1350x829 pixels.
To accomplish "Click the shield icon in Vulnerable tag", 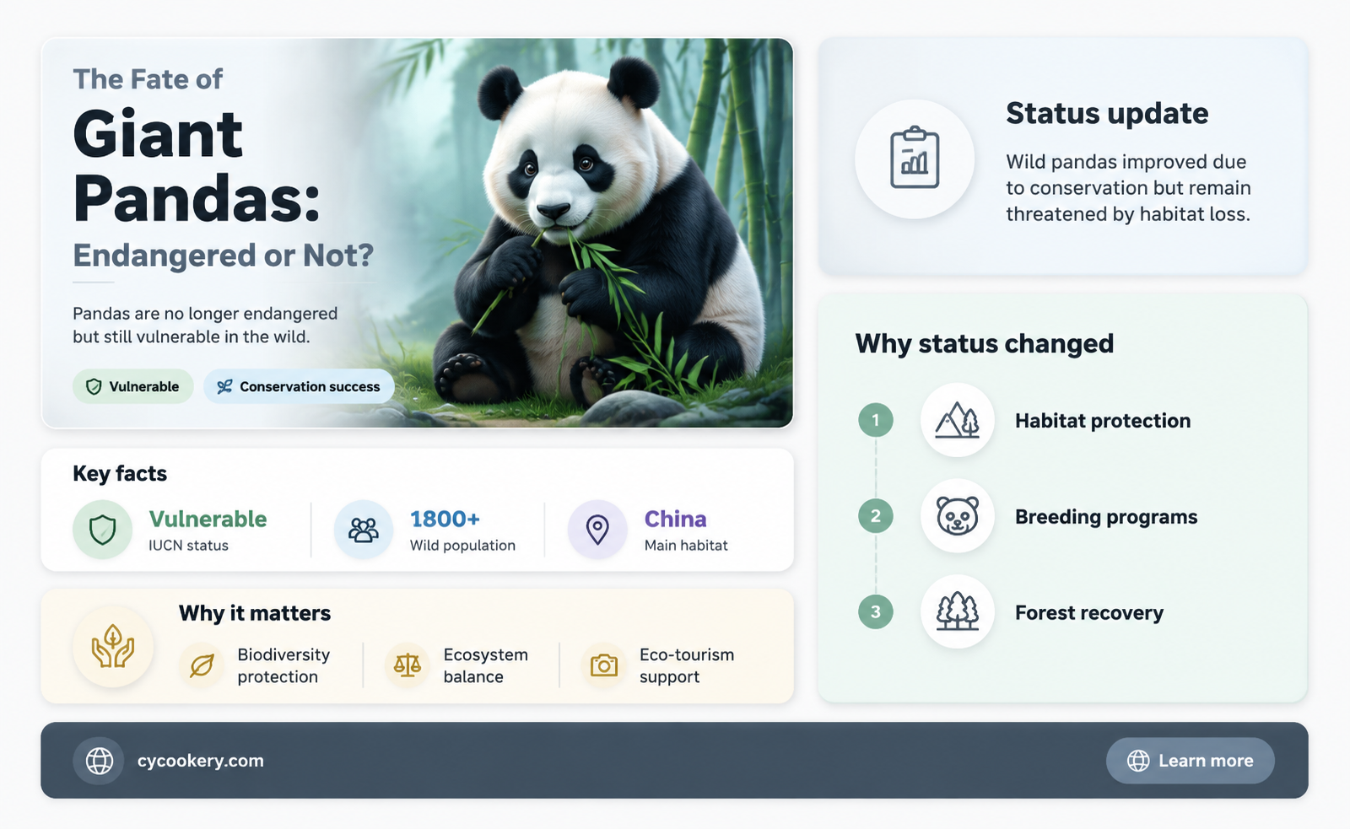I will point(94,386).
